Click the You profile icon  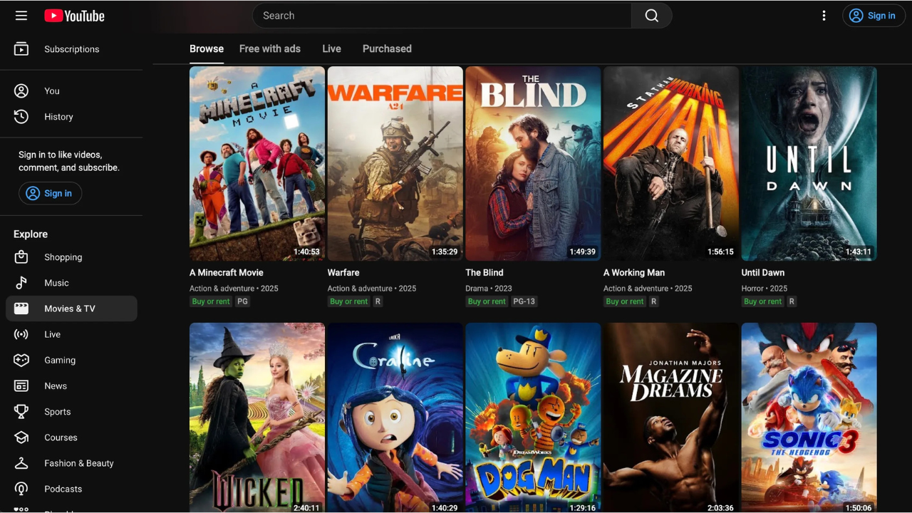[x=21, y=90]
